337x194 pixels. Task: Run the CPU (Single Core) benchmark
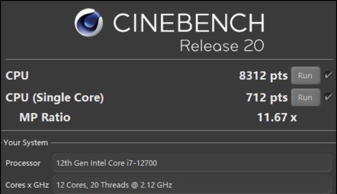click(305, 97)
